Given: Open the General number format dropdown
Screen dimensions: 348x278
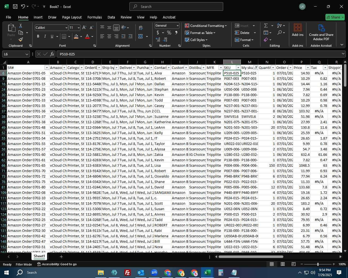Looking at the screenshot, I should [178, 26].
